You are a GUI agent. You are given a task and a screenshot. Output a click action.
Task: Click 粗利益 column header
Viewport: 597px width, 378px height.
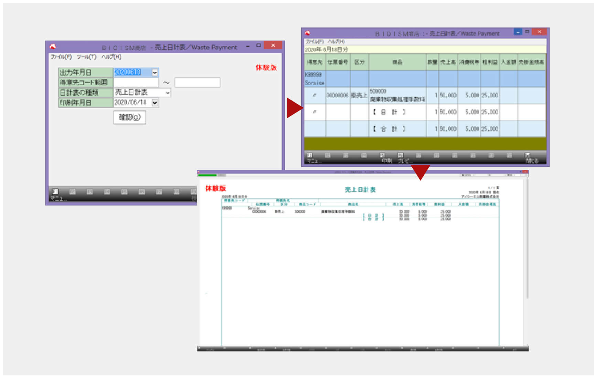tap(490, 62)
